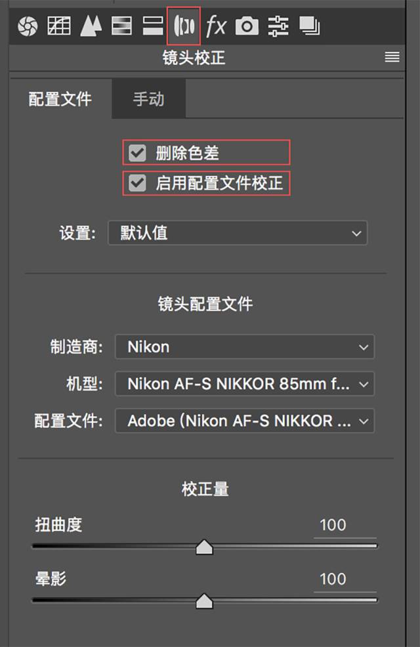This screenshot has width=420, height=647.
Task: Open the Lens Correction panel menu
Action: (392, 57)
